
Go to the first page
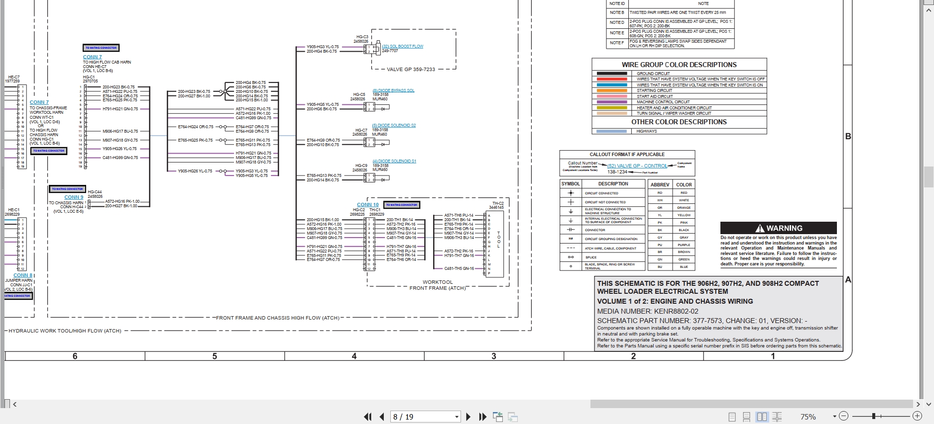click(367, 417)
